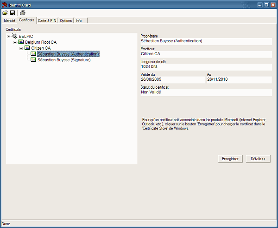Viewport: 278px width, 228px height.
Task: Click the Propriétaire field value
Action: pos(206,41)
